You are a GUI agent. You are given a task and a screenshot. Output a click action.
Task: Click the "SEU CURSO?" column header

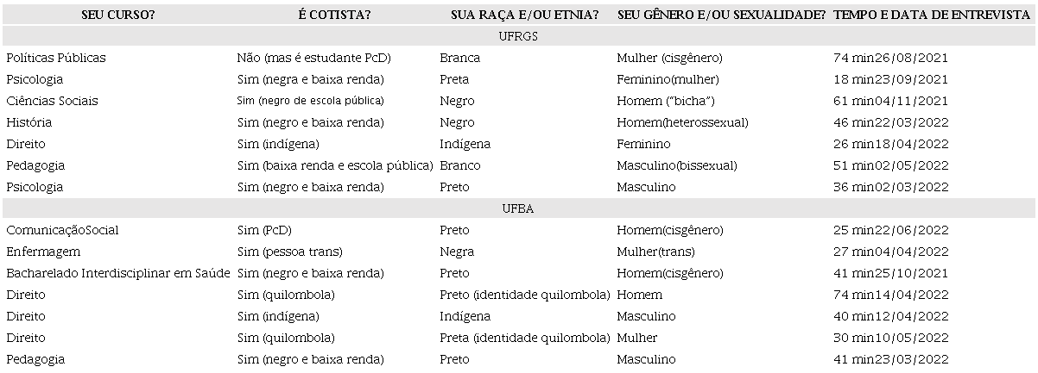[x=118, y=16]
